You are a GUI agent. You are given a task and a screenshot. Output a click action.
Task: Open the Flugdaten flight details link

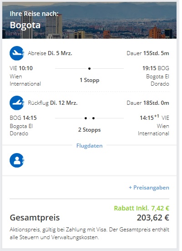click(89, 146)
